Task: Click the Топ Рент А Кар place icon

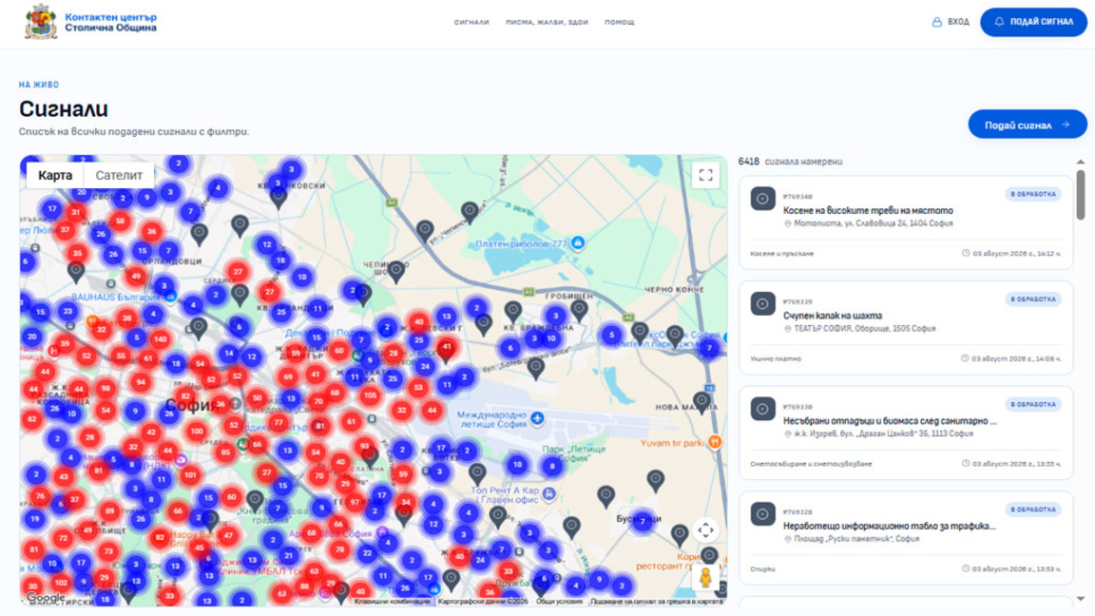Action: 548,494
